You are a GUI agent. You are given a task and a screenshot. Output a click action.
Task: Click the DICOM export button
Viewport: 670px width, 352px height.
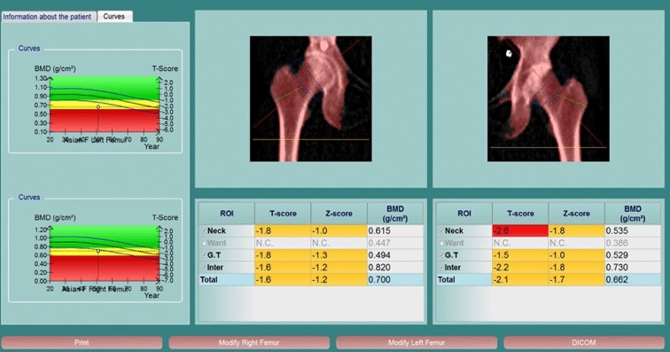tap(584, 342)
